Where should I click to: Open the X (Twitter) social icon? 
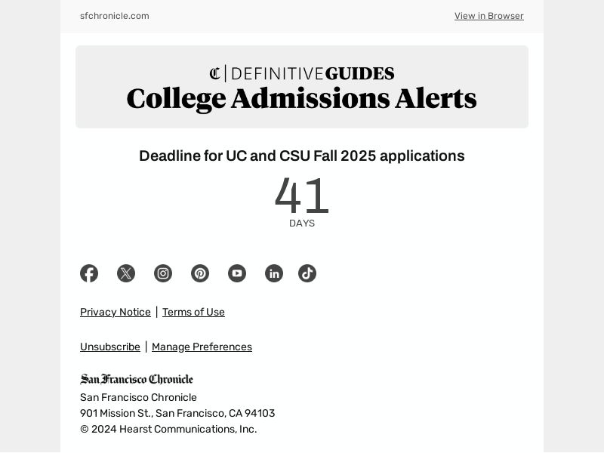point(126,273)
